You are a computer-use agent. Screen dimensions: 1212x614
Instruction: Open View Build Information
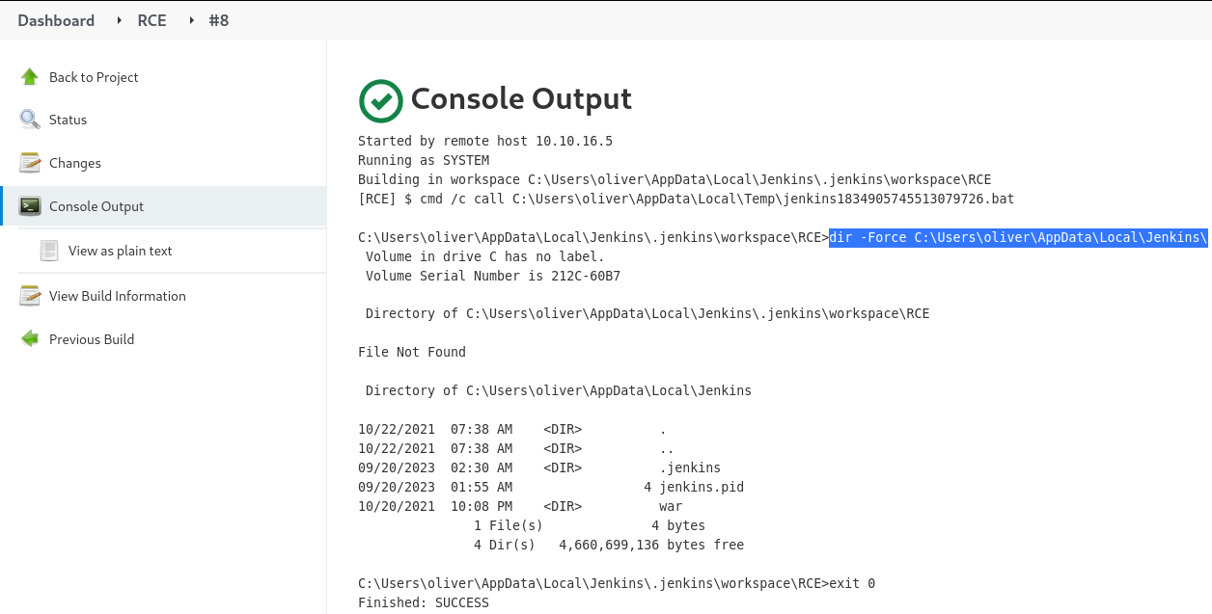(118, 296)
